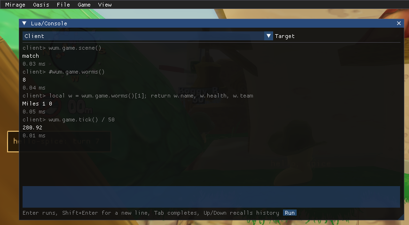The width and height of the screenshot is (409, 225).
Task: Select the Client target combo box
Action: coord(148,36)
